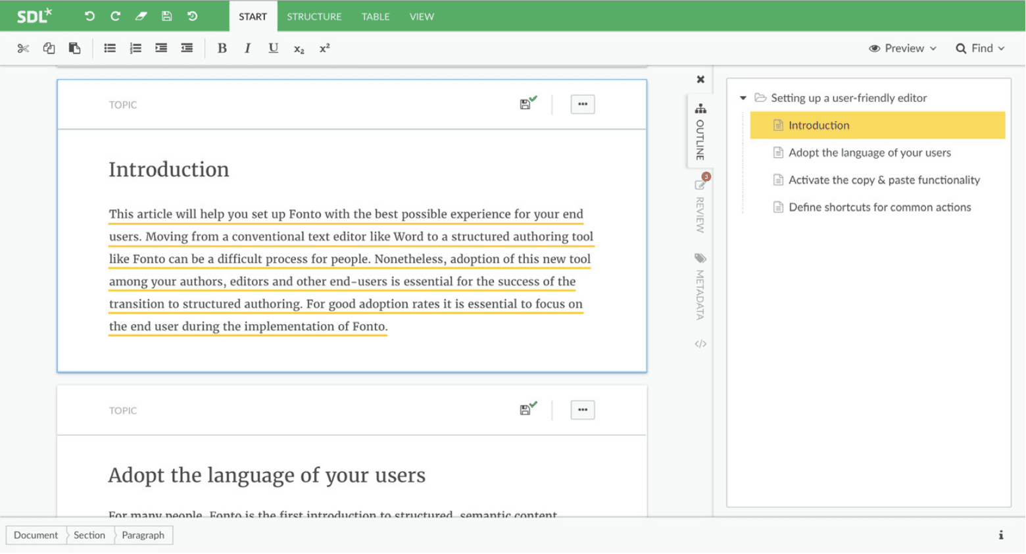Collapse the 'Setting up a user-friendly editor' tree
Image resolution: width=1026 pixels, height=554 pixels.
point(743,97)
